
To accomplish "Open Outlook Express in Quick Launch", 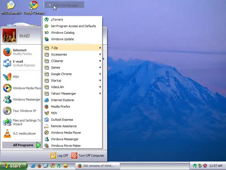I will 46,166.
